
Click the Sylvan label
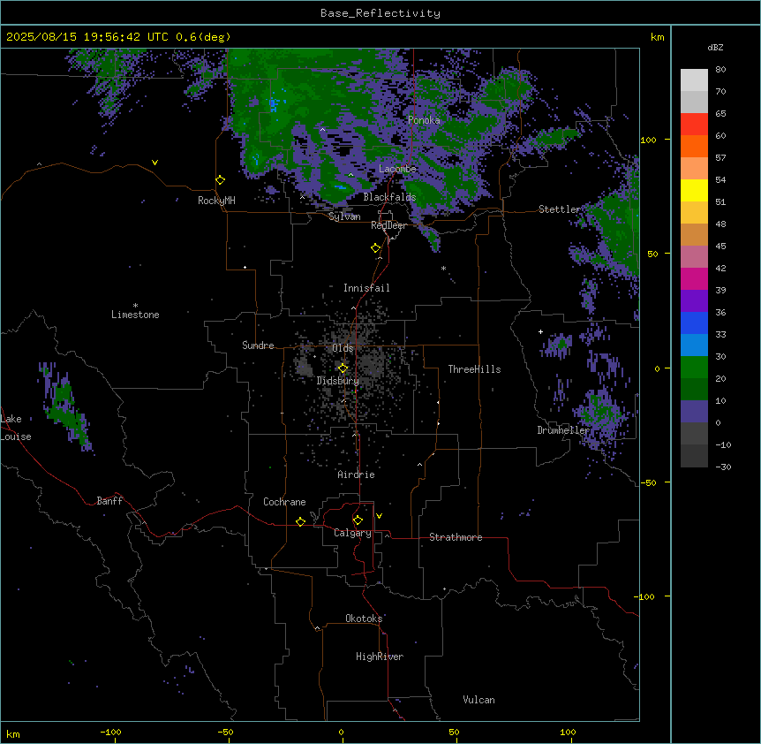point(344,216)
